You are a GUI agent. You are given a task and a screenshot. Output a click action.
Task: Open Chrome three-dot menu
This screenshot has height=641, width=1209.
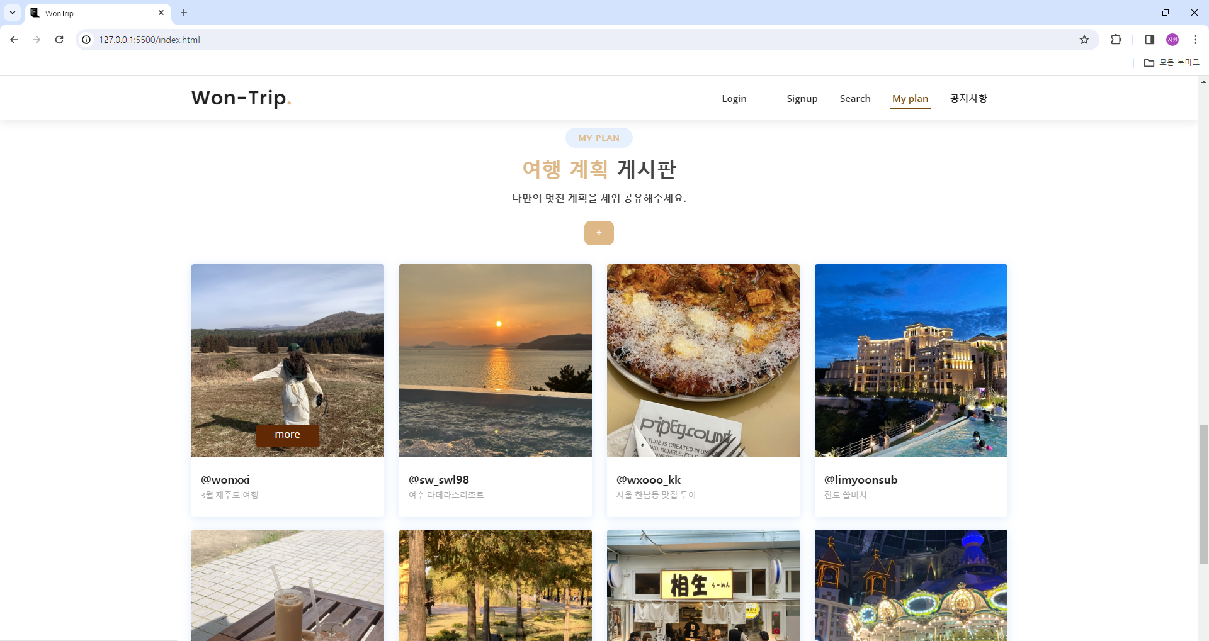coord(1195,40)
